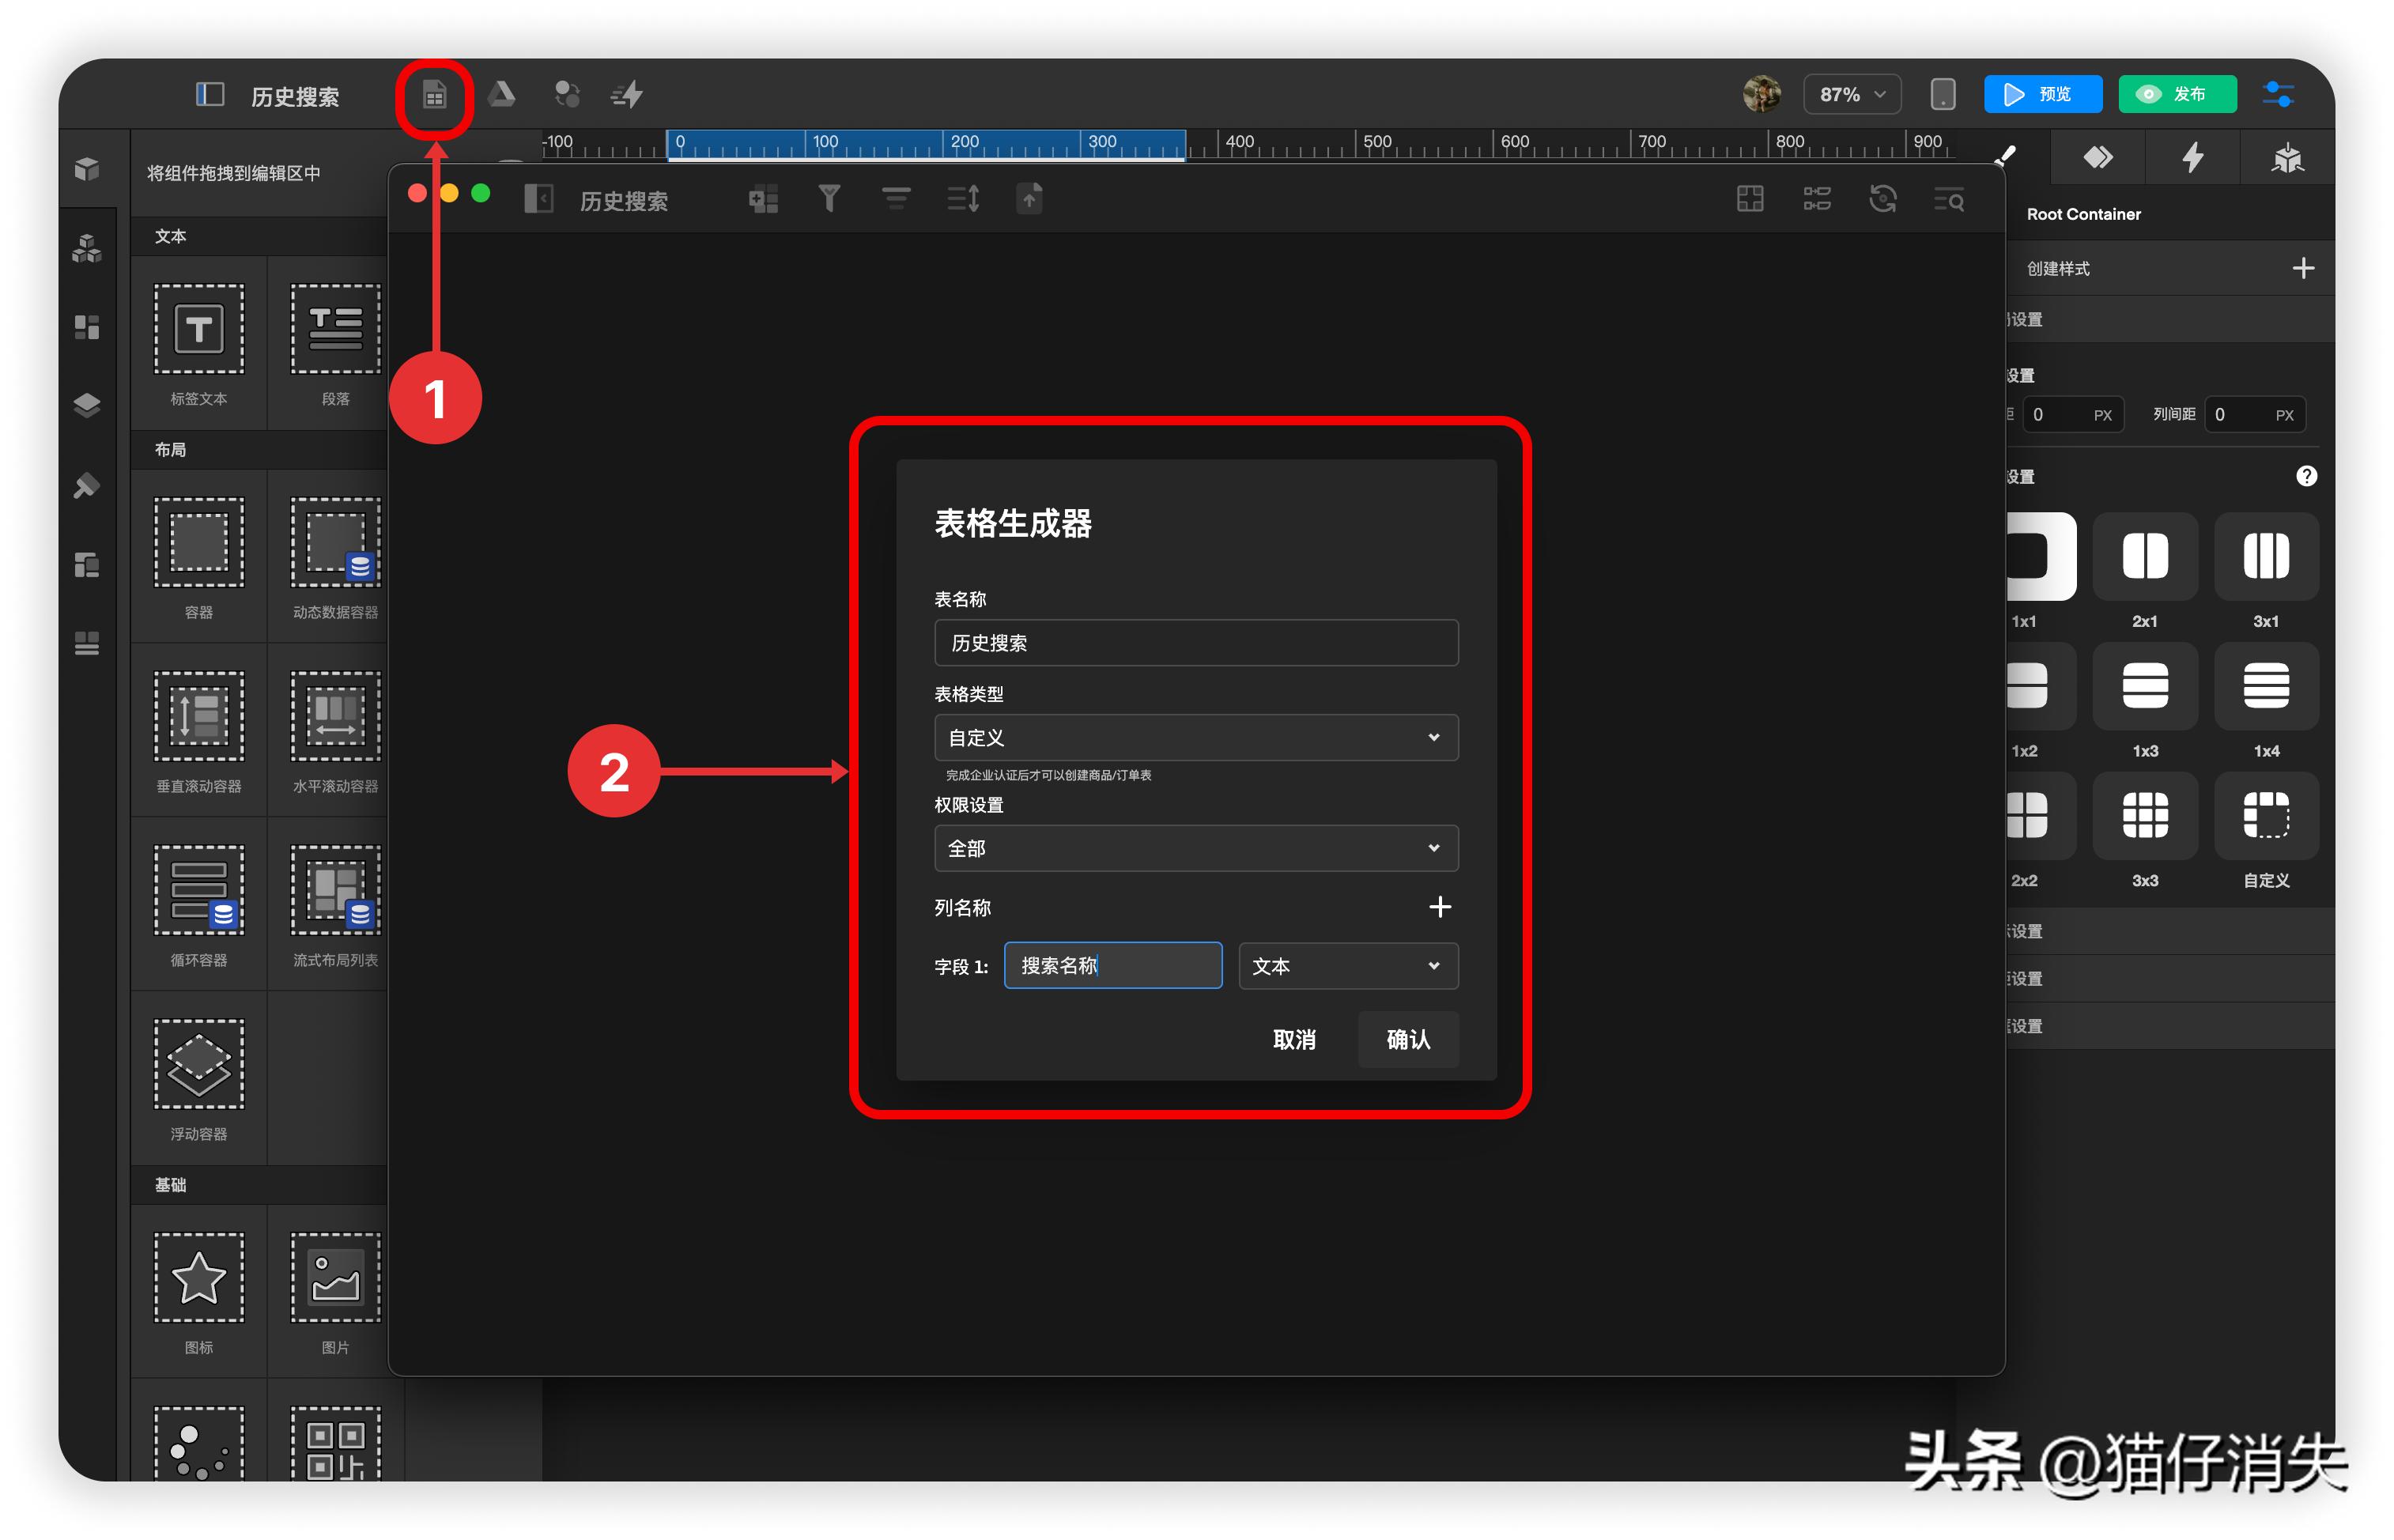Image resolution: width=2394 pixels, height=1540 pixels.
Task: Click the blue 预览 preview button
Action: tap(2042, 95)
